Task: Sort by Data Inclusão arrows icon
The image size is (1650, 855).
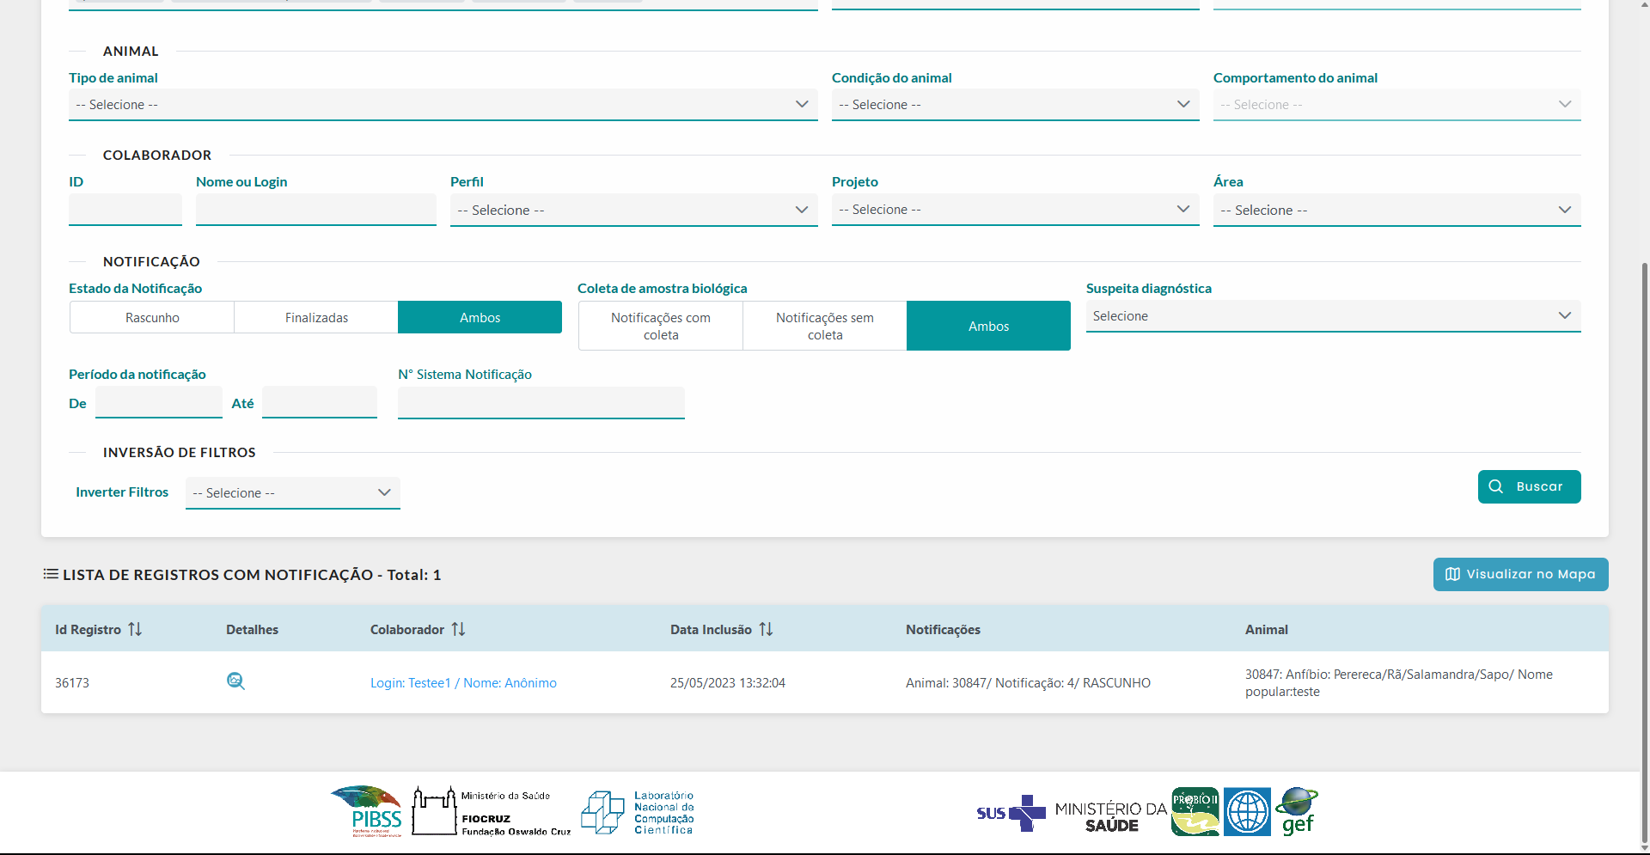Action: (x=766, y=630)
